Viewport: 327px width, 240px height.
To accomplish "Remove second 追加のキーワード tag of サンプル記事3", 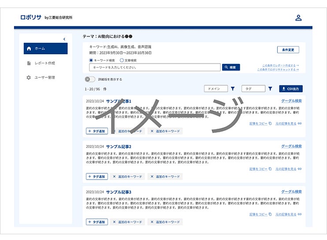I will [x=152, y=222].
